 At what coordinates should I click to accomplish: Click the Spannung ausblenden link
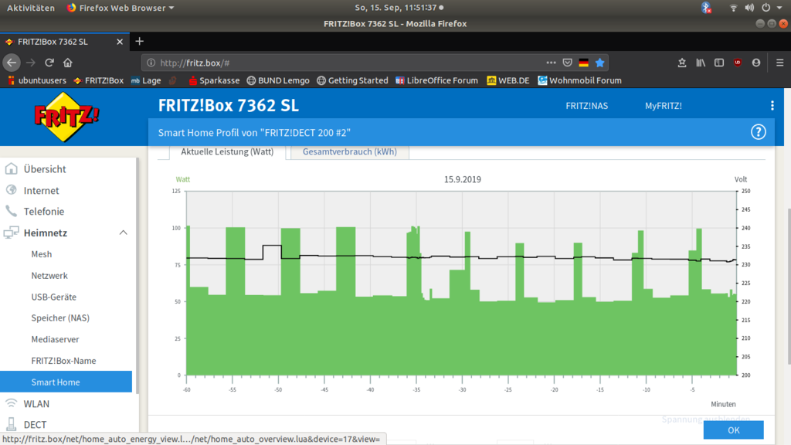[706, 420]
